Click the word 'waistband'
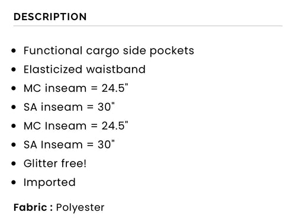Screen dimensions: 296x222 coord(116,69)
